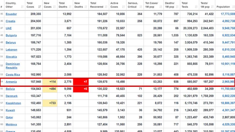The height and width of the screenshot is (132, 235).
Task: Sort by the Deaths/1M pop column arrows
Action: click(x=177, y=7)
